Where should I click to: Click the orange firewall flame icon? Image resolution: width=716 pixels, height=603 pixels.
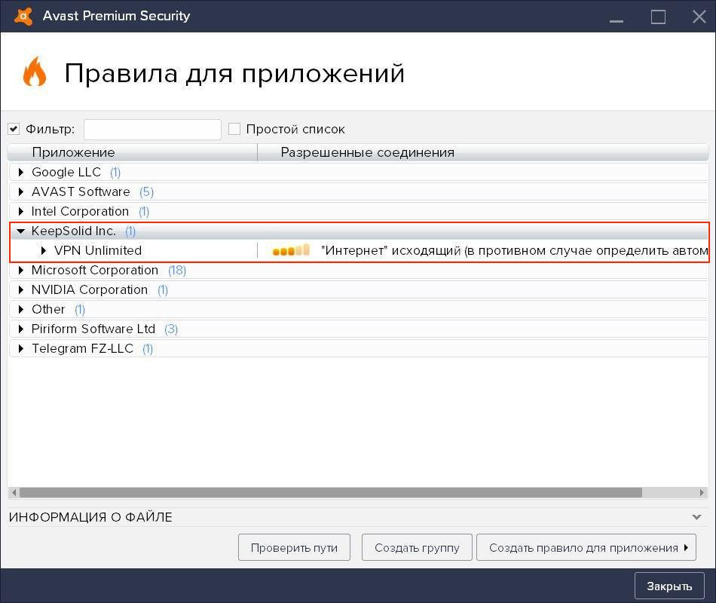click(x=35, y=73)
